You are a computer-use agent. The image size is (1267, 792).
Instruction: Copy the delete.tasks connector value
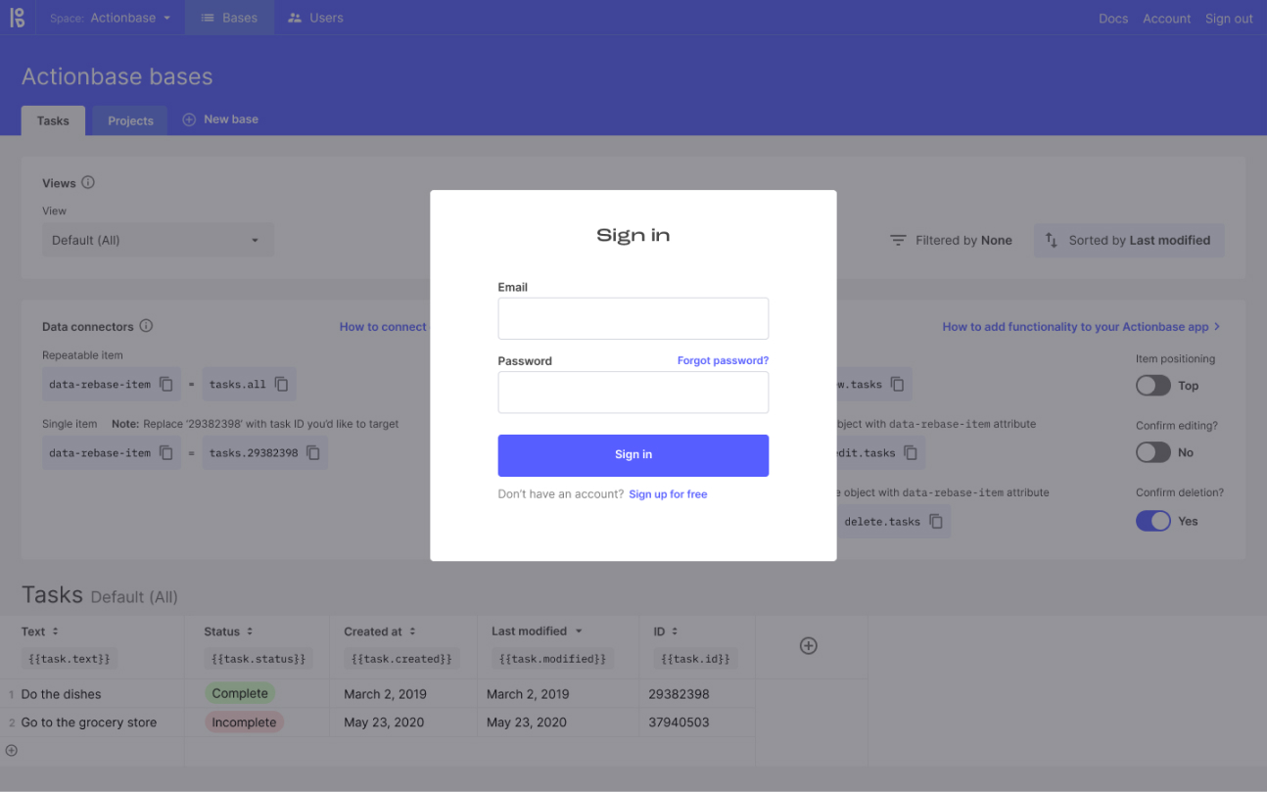(936, 522)
